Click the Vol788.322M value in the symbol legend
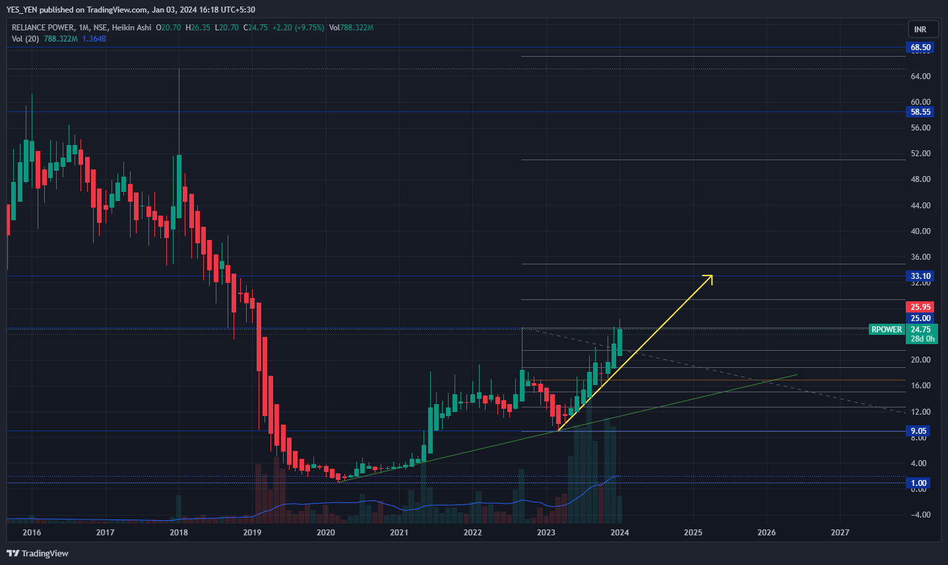Image resolution: width=948 pixels, height=565 pixels. 351,28
